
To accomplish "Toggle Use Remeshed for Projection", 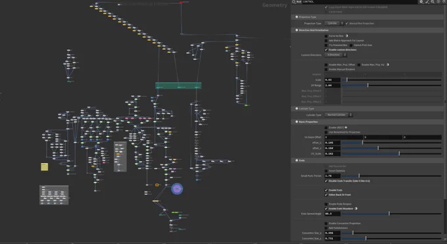I will click(x=326, y=132).
